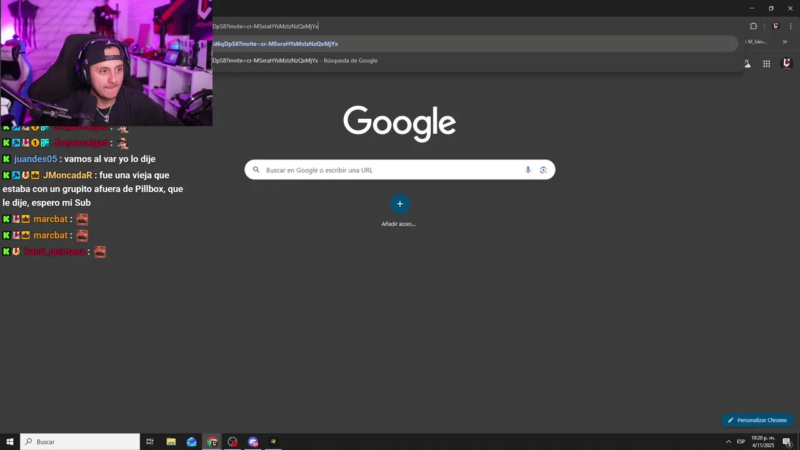Click the magnifier icon in search box
This screenshot has height=450, width=800.
256,170
